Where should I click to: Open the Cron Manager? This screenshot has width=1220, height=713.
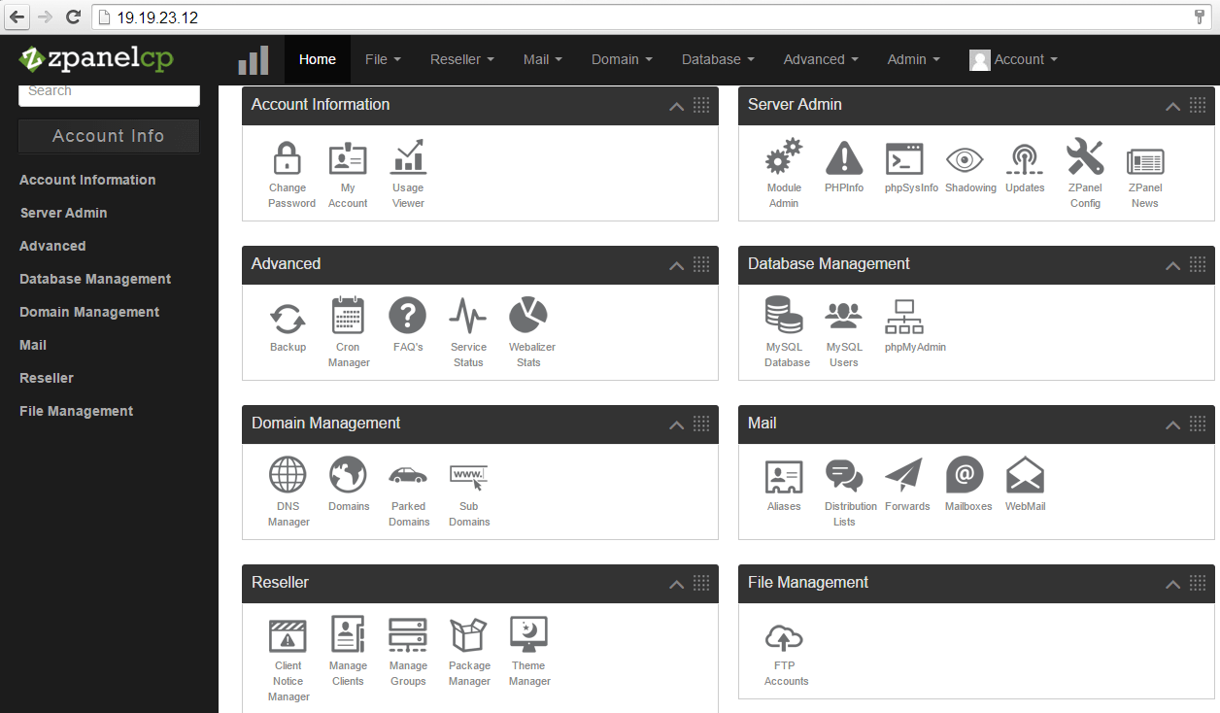[348, 332]
